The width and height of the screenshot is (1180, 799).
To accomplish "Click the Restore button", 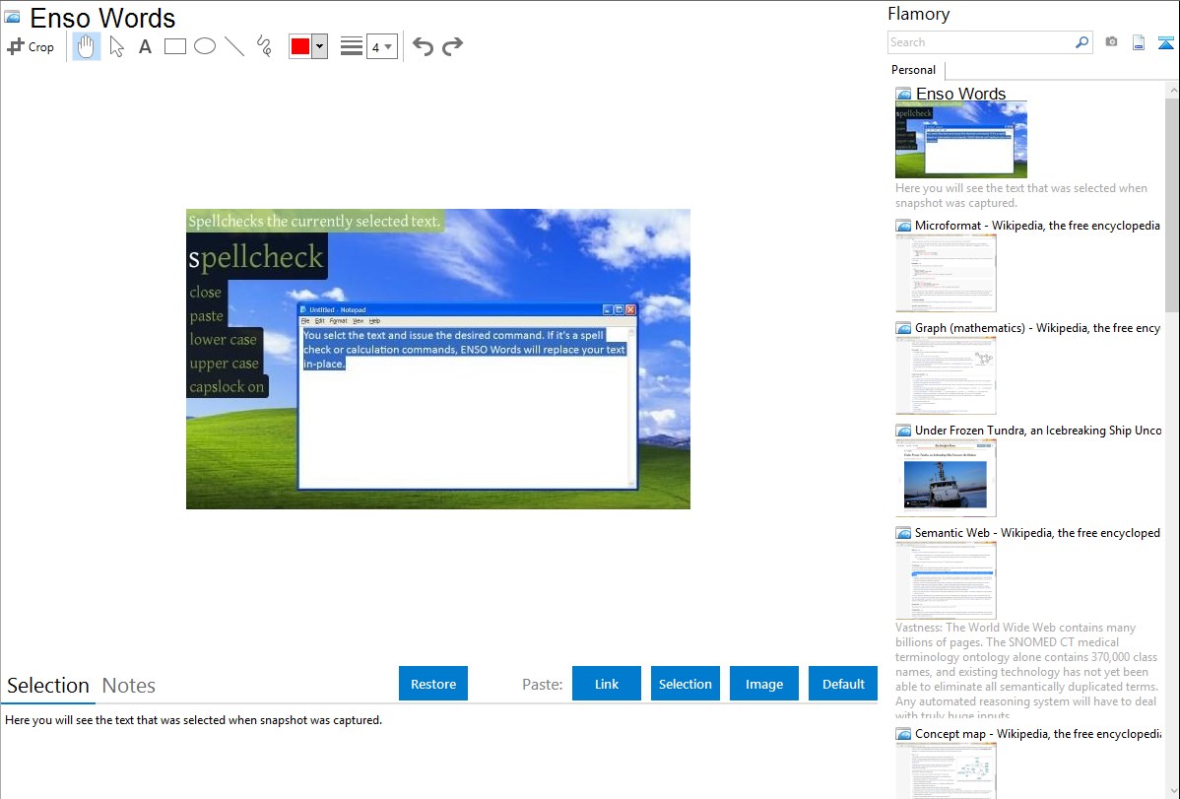I will [x=433, y=684].
